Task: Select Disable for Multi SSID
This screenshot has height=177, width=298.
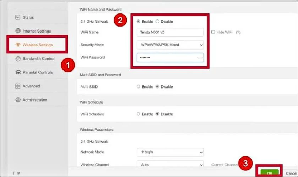Action: pos(158,86)
